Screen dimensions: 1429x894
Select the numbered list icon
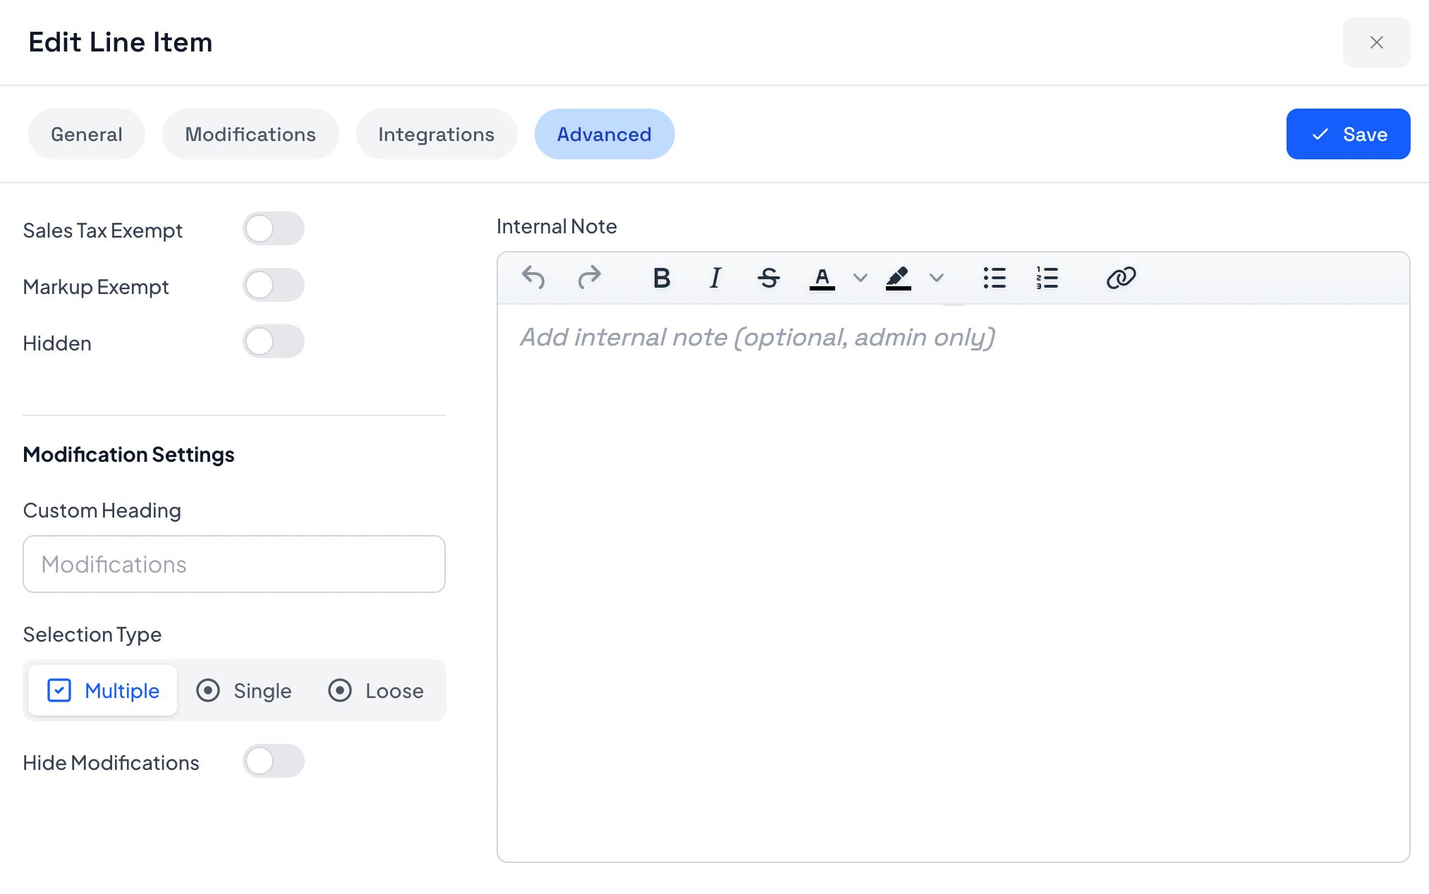click(1047, 277)
